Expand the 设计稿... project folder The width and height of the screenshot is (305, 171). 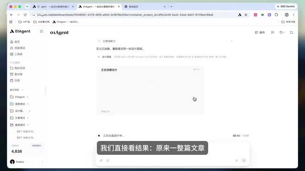[x=30, y=111]
